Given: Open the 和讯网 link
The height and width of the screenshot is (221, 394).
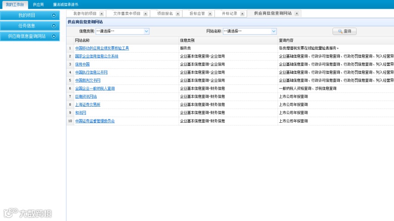Looking at the screenshot, I should click(x=80, y=113).
